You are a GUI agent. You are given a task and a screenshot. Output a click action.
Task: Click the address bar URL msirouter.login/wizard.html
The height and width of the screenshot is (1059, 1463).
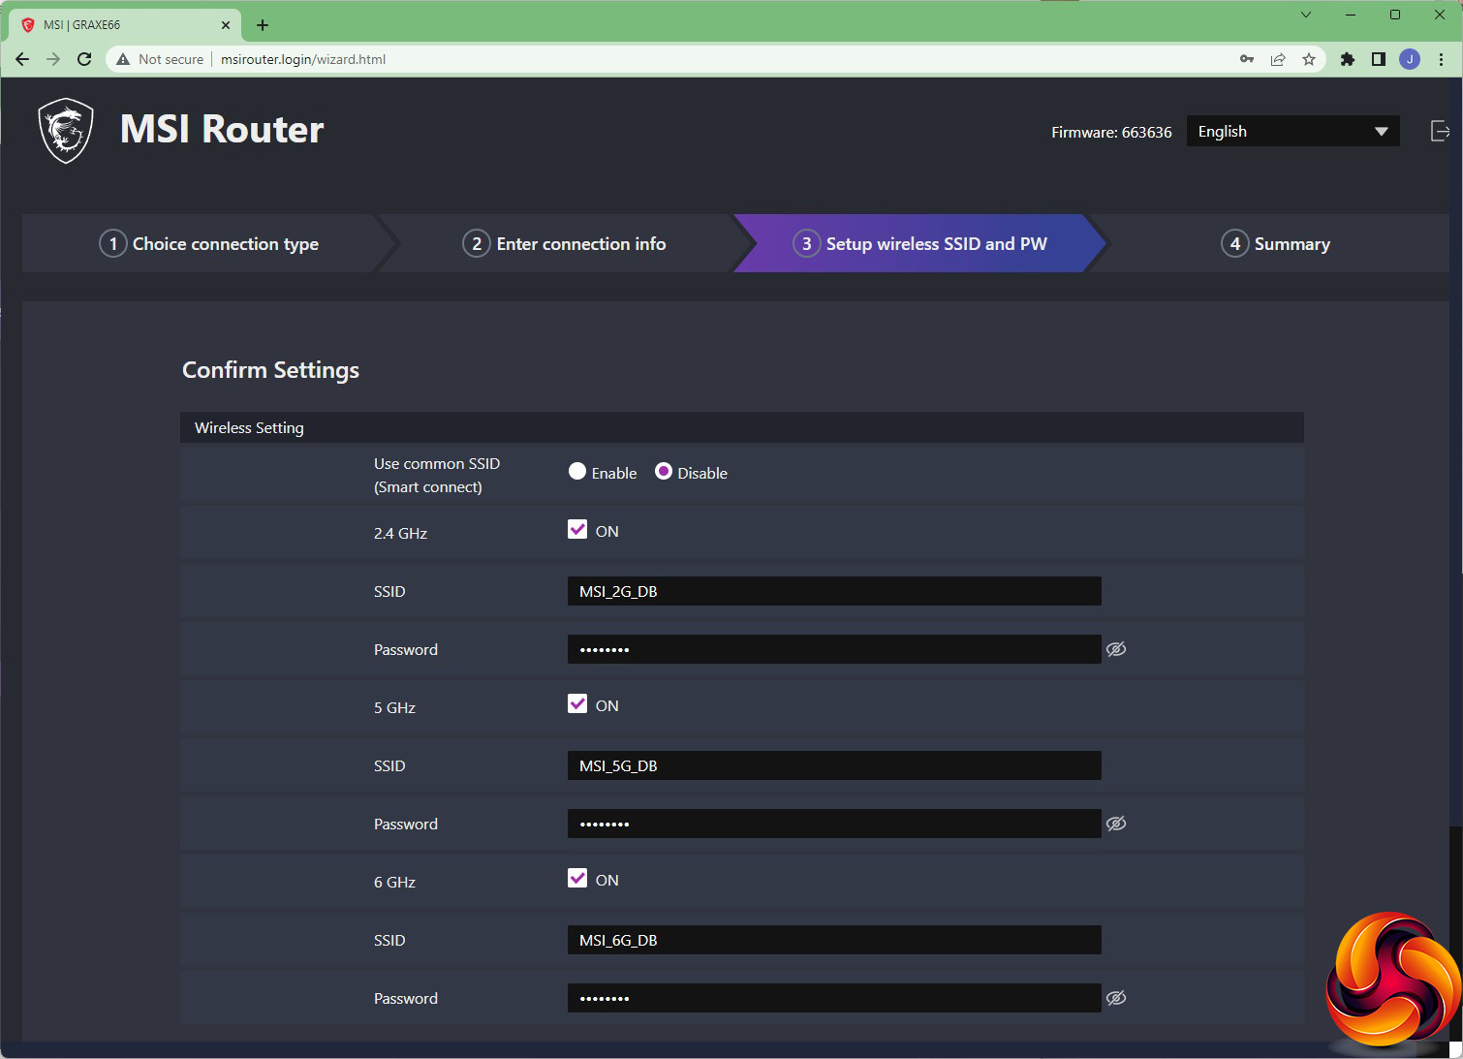tap(303, 59)
